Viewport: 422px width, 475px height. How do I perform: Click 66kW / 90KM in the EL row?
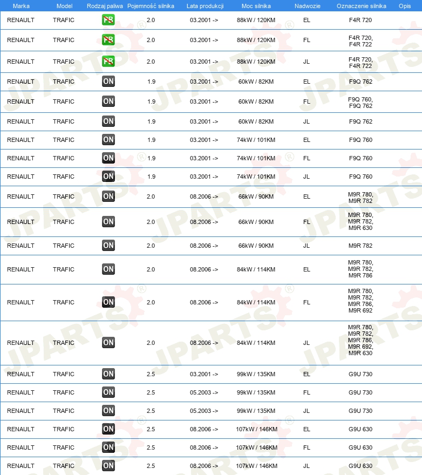point(256,196)
